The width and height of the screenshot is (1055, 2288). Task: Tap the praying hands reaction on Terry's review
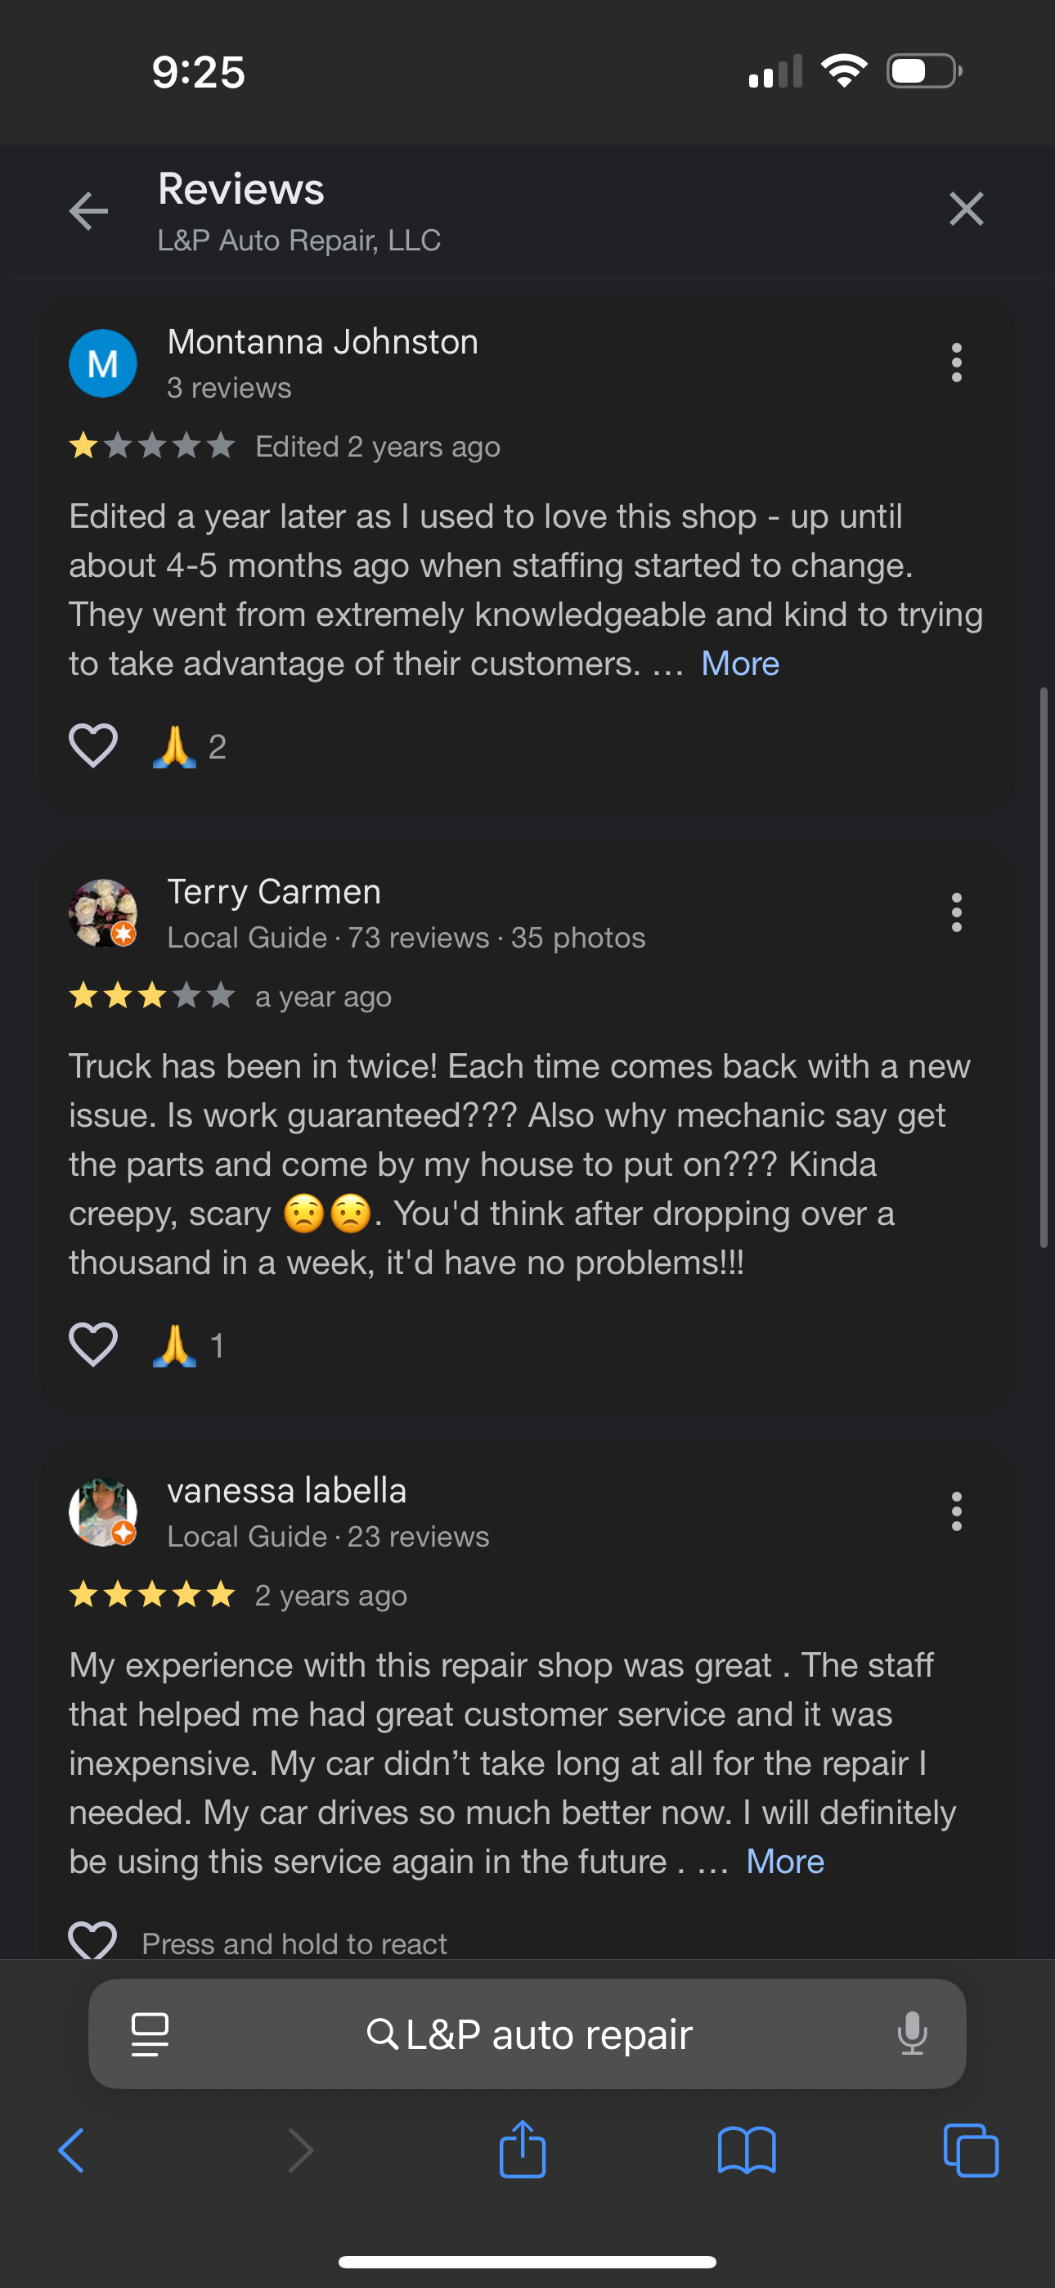tap(174, 1344)
